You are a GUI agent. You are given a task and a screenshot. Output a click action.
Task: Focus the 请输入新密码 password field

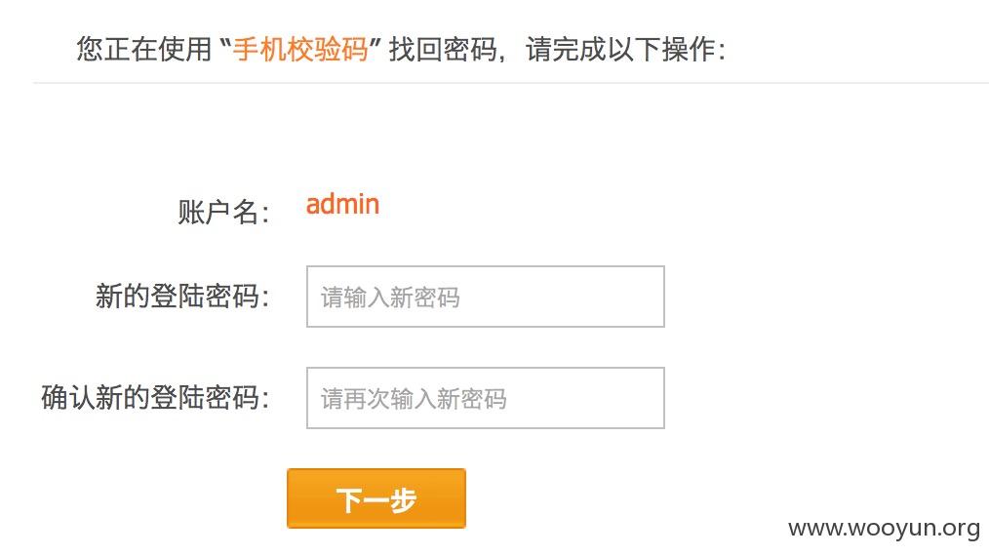[486, 297]
